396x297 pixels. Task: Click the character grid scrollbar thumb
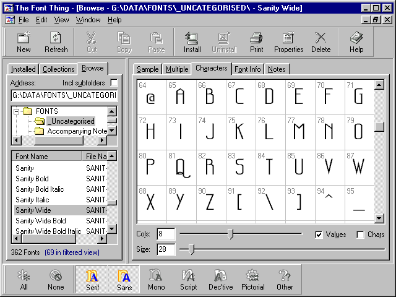pos(379,126)
